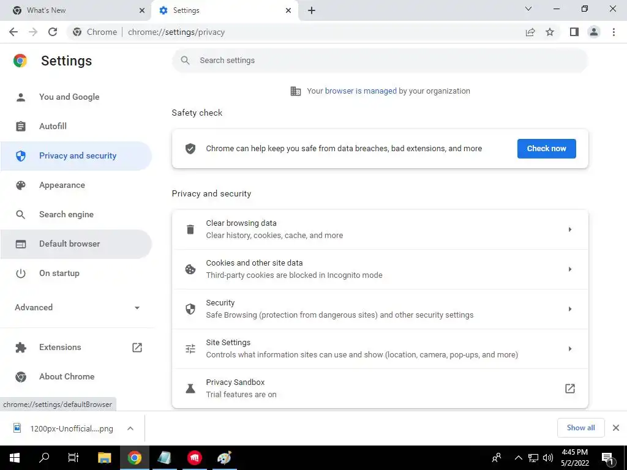This screenshot has width=627, height=470.
Task: Close the Settings tab
Action: [x=288, y=10]
